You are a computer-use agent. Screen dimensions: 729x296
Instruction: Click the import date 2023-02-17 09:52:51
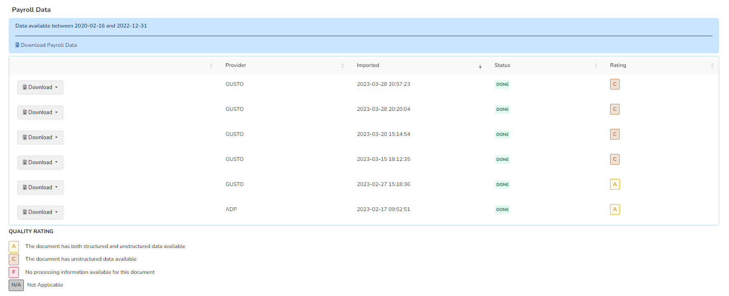(383, 209)
